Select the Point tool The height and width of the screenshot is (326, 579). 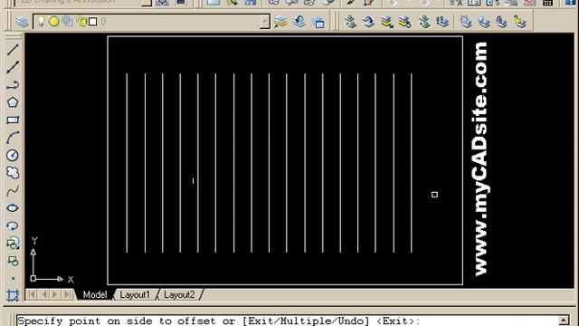(13, 278)
